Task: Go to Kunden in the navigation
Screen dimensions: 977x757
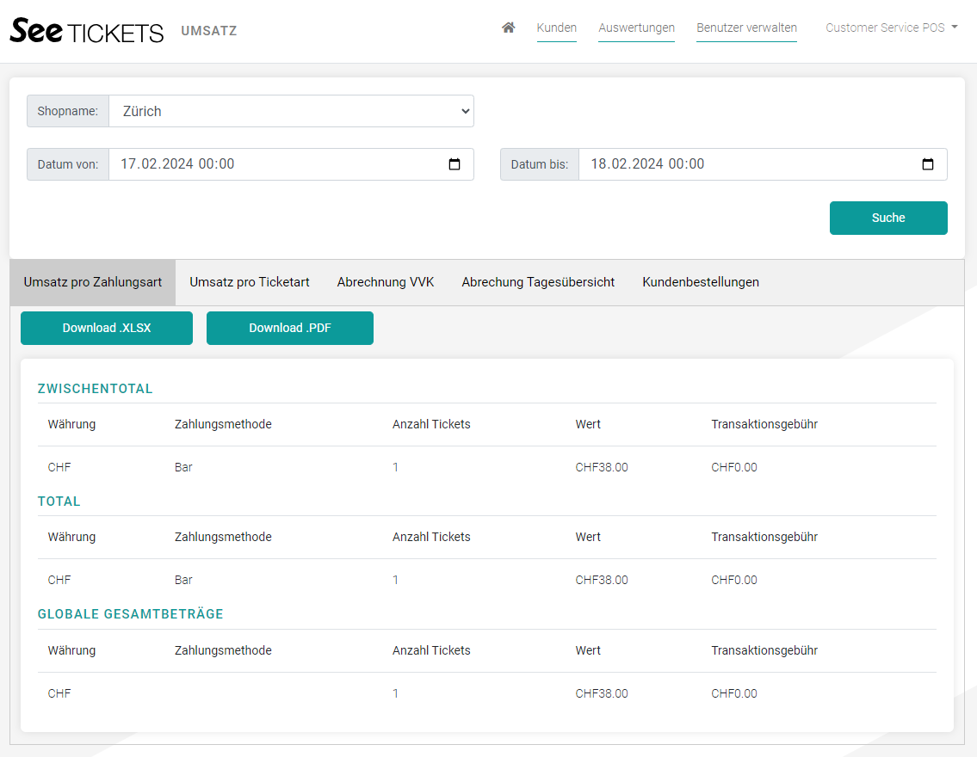Action: (556, 28)
